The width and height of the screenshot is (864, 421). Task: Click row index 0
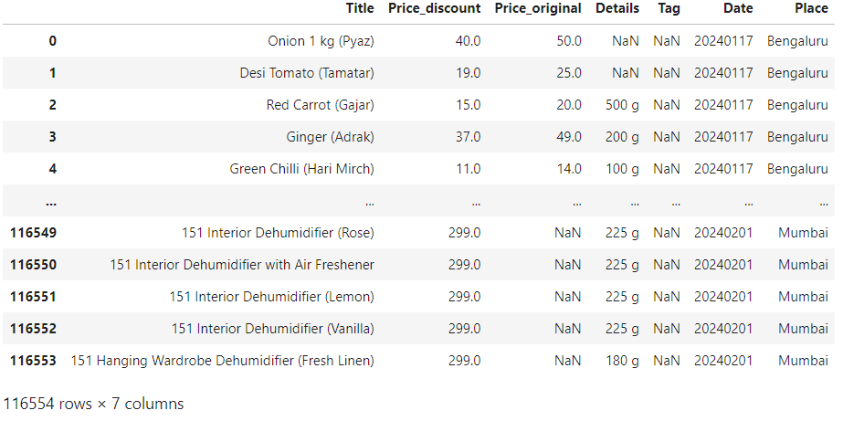(x=52, y=41)
